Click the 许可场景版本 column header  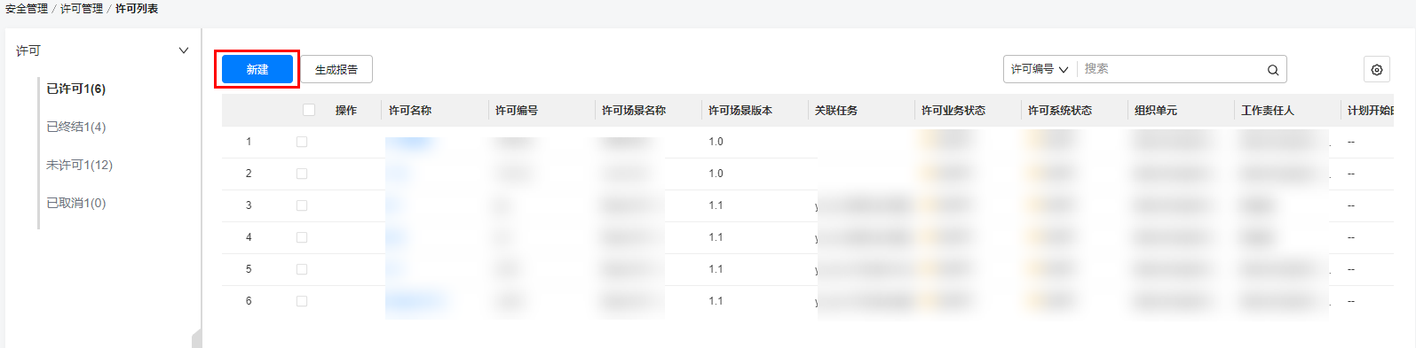pos(740,110)
